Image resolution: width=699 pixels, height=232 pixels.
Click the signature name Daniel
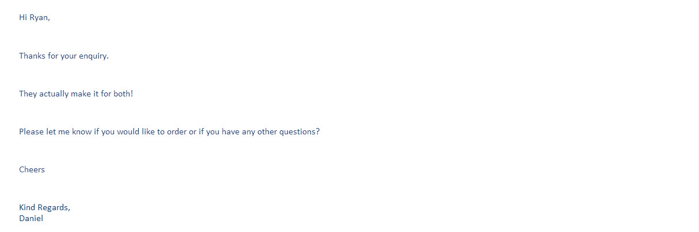(x=31, y=218)
